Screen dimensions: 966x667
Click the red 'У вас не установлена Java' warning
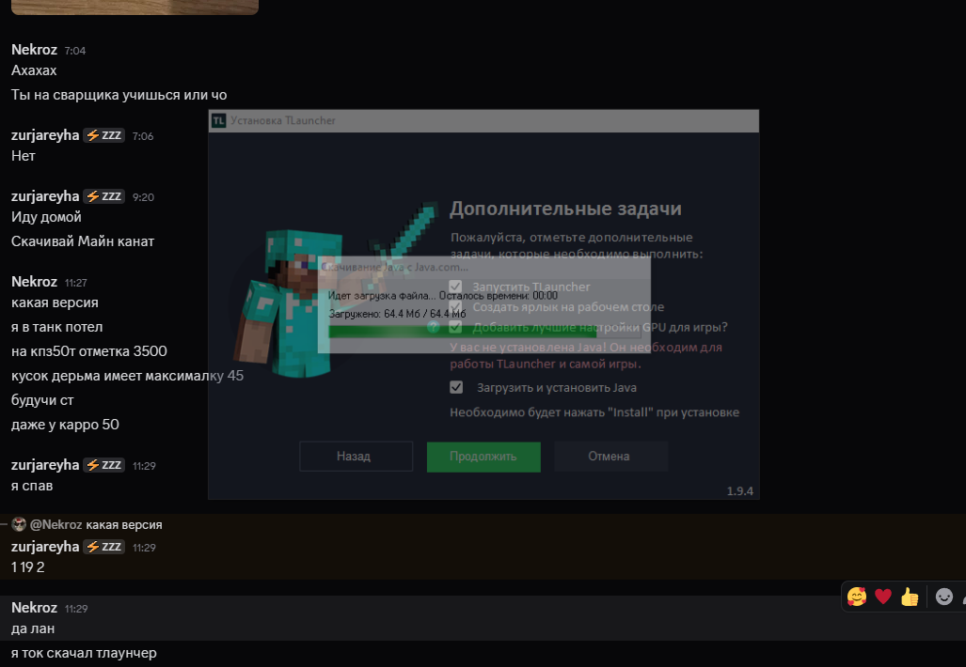tap(586, 356)
